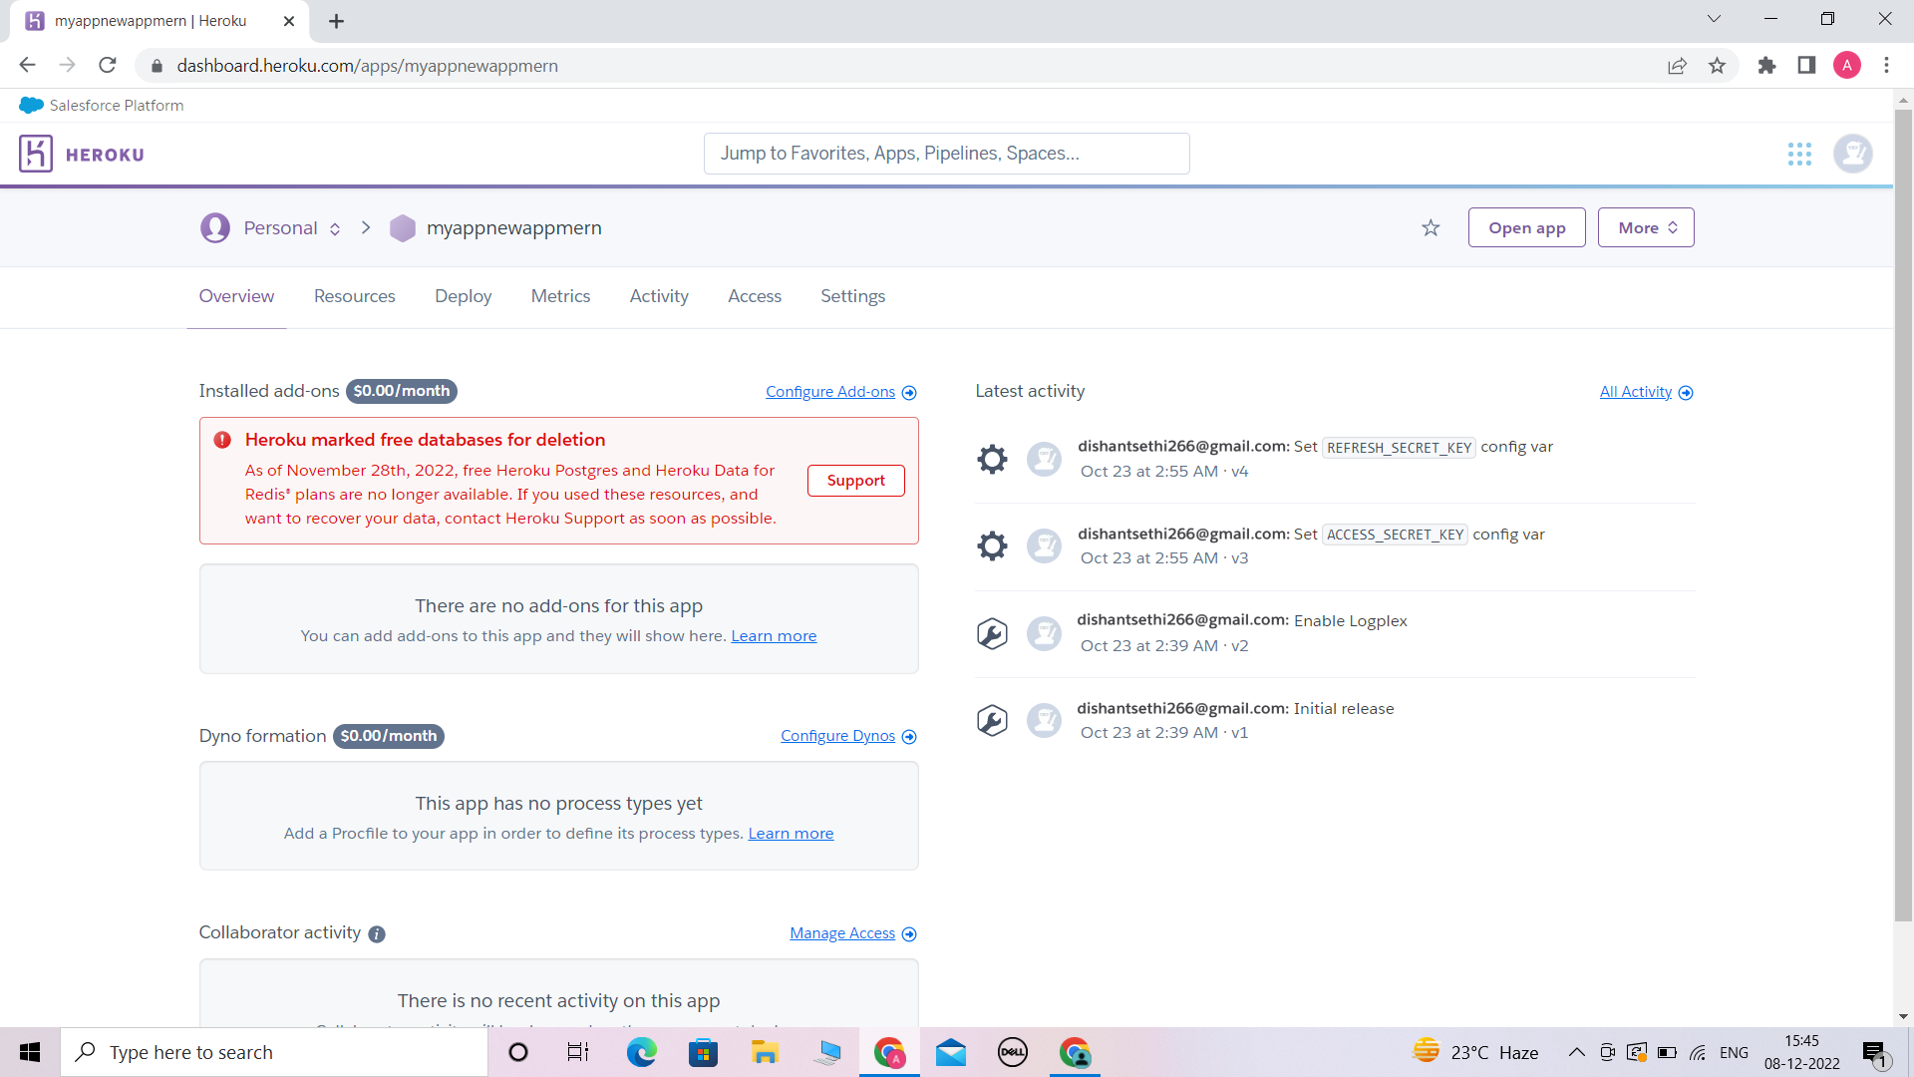Click the myappnewappmern hexagon app icon
1914x1077 pixels.
pos(403,228)
